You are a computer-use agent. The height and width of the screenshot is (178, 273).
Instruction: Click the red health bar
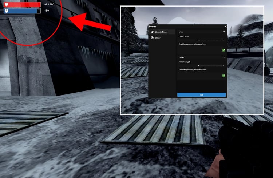pos(22,4)
